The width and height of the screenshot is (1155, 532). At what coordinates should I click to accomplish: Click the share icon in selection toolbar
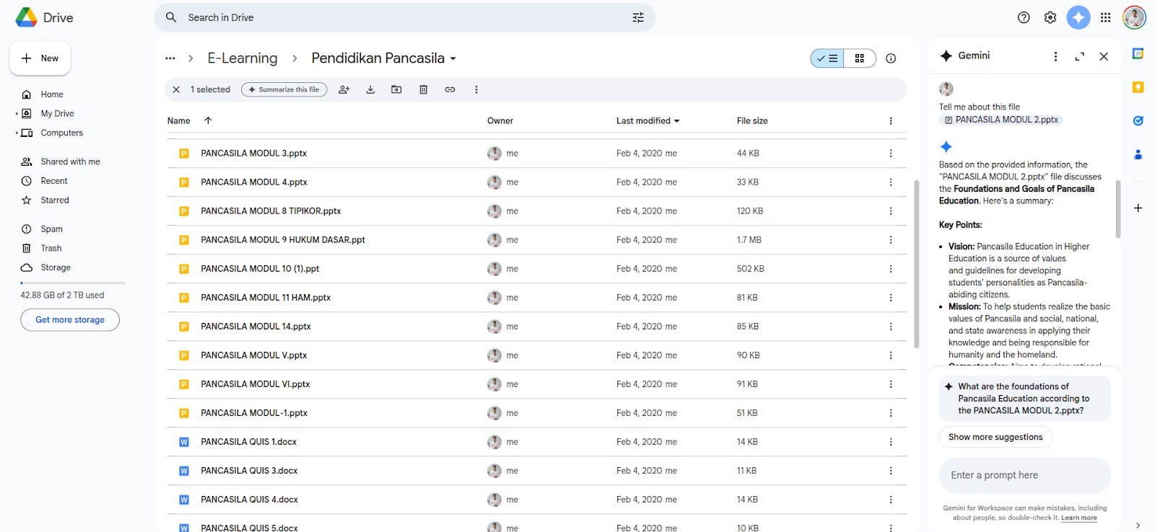[344, 89]
